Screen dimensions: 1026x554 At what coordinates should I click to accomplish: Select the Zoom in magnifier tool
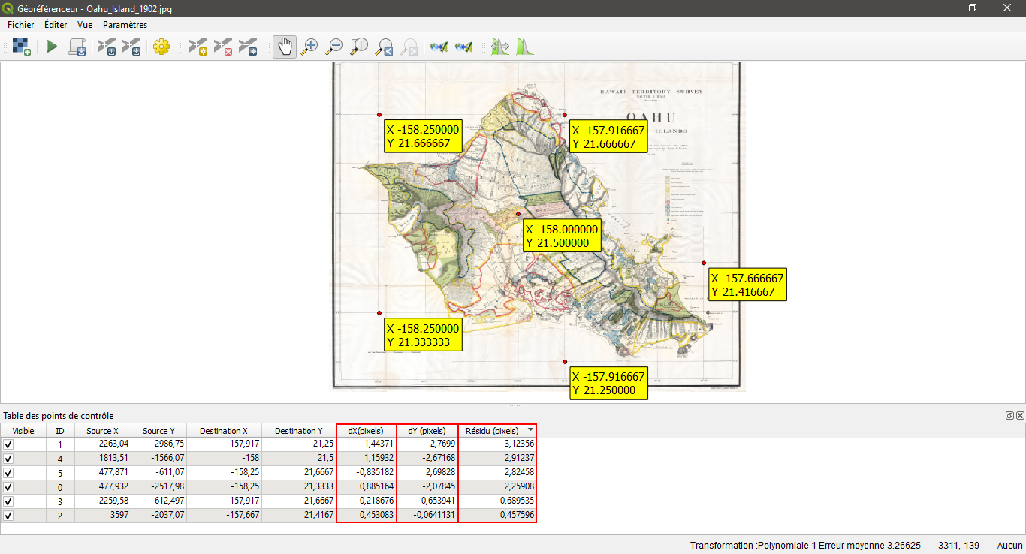point(309,47)
